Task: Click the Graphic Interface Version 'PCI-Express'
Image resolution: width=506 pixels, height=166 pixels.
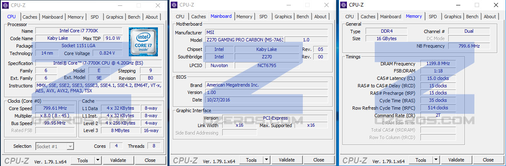Action: (x=275, y=118)
